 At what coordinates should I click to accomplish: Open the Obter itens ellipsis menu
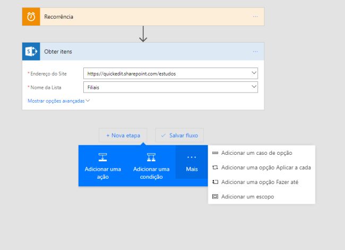pos(255,52)
